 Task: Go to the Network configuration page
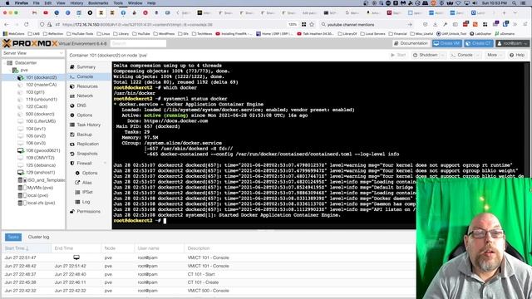coord(85,96)
